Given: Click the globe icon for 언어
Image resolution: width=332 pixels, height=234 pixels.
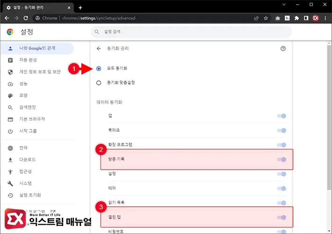Looking at the screenshot, I should point(10,148).
